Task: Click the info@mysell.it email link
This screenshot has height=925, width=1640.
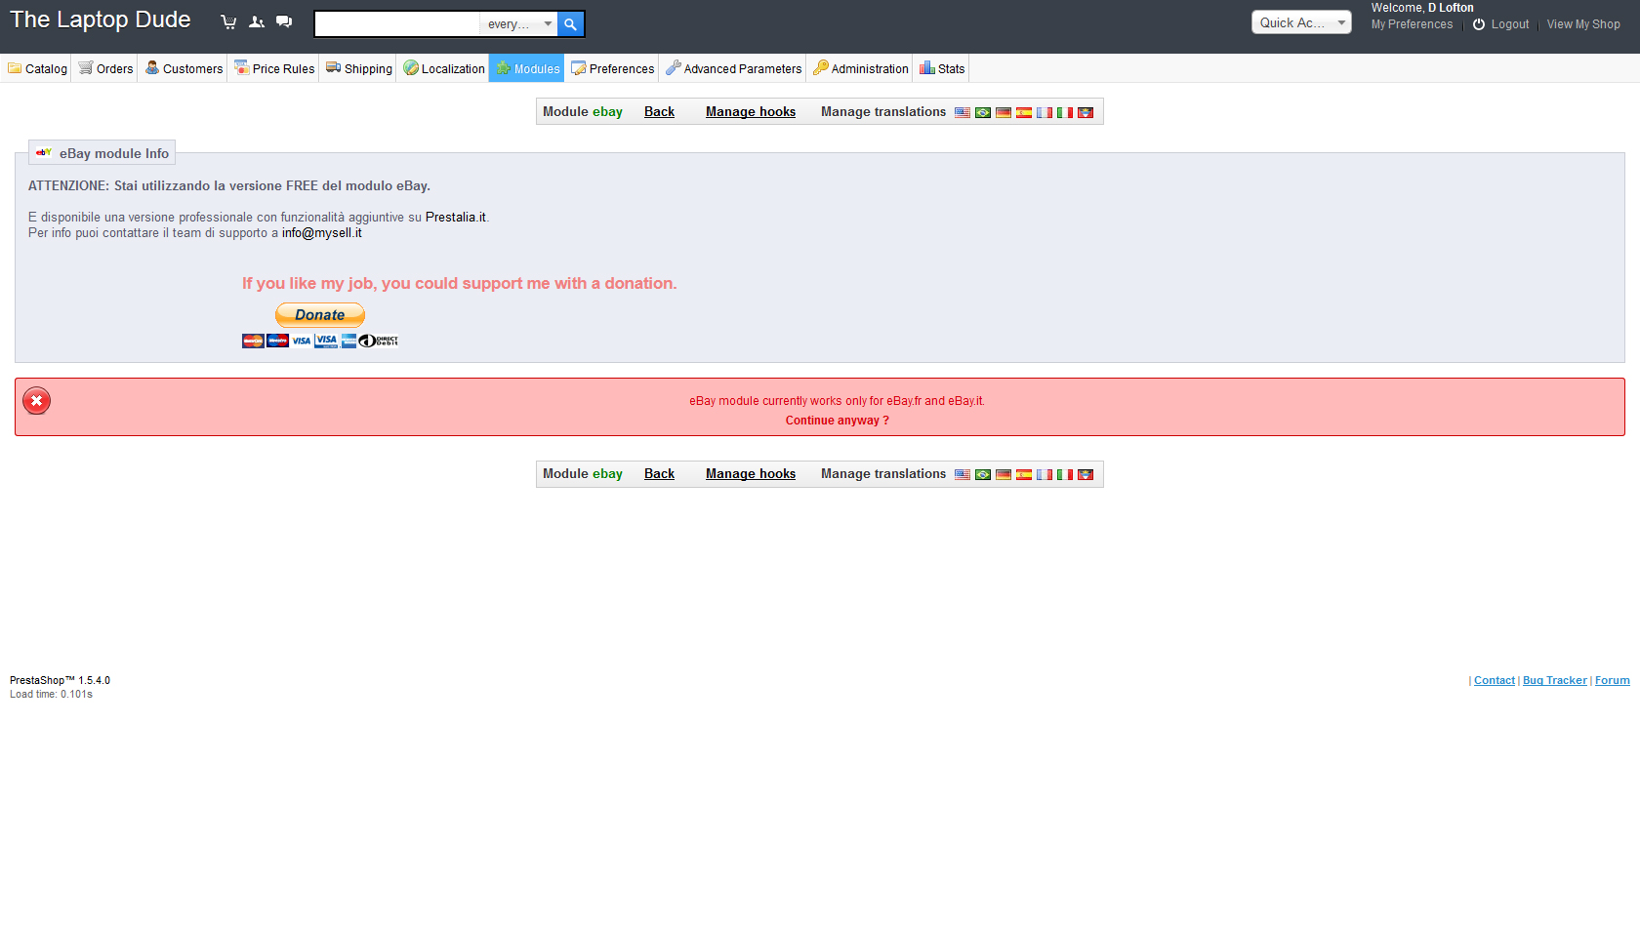Action: 322,233
